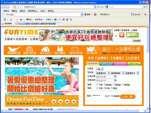
Task: Click the FUNTIME logo
Action: coord(21,35)
